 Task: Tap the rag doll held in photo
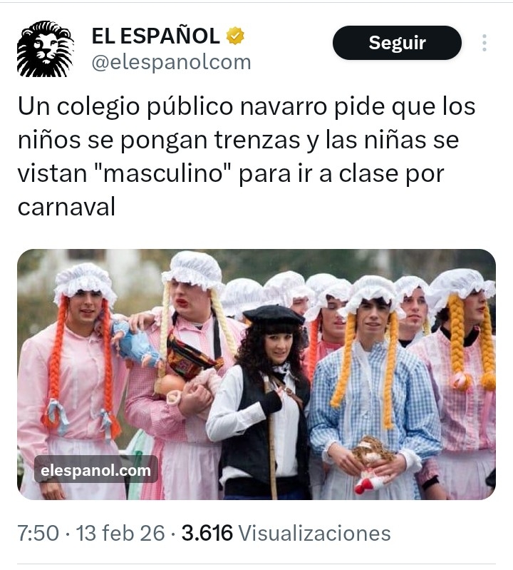tap(373, 464)
